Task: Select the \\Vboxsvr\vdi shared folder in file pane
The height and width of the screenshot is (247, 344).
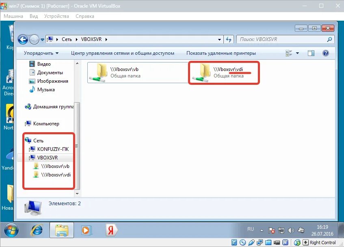Action: (x=224, y=73)
